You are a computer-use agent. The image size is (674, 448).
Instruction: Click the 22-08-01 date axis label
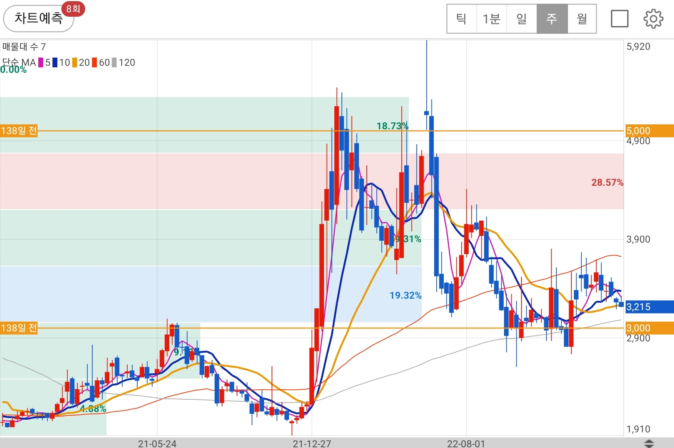pyautogui.click(x=466, y=444)
